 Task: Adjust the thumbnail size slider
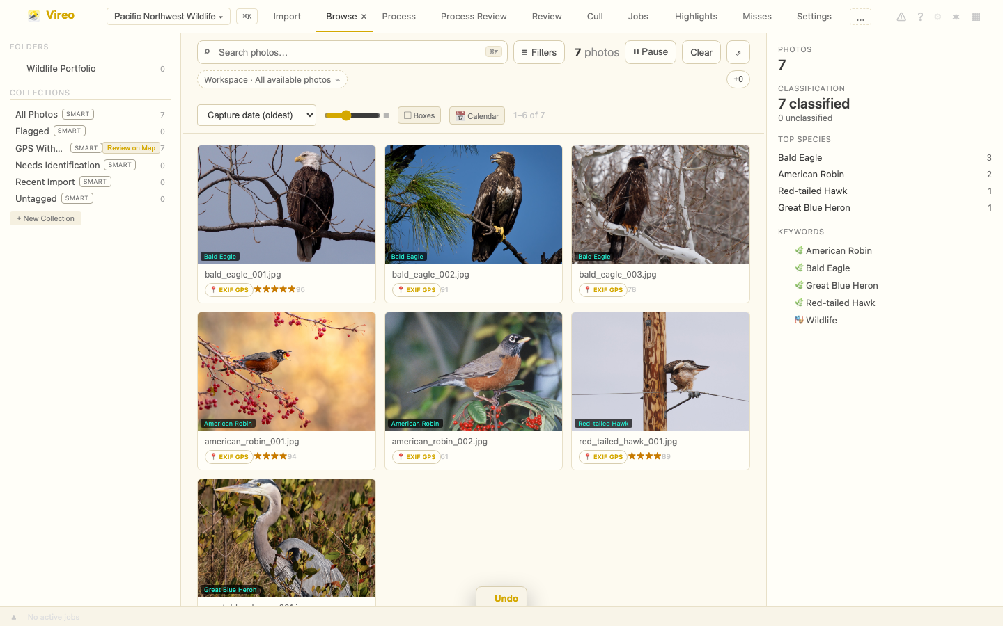pos(352,115)
